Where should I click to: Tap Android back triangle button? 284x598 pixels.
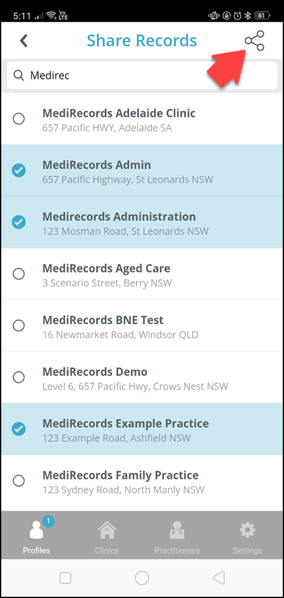tap(218, 578)
